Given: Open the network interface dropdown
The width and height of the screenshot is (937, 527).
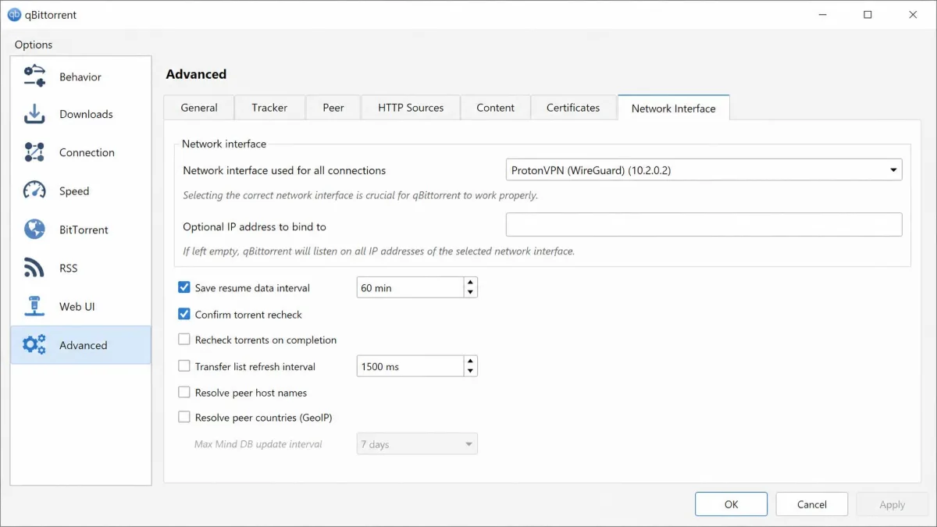Looking at the screenshot, I should tap(704, 170).
